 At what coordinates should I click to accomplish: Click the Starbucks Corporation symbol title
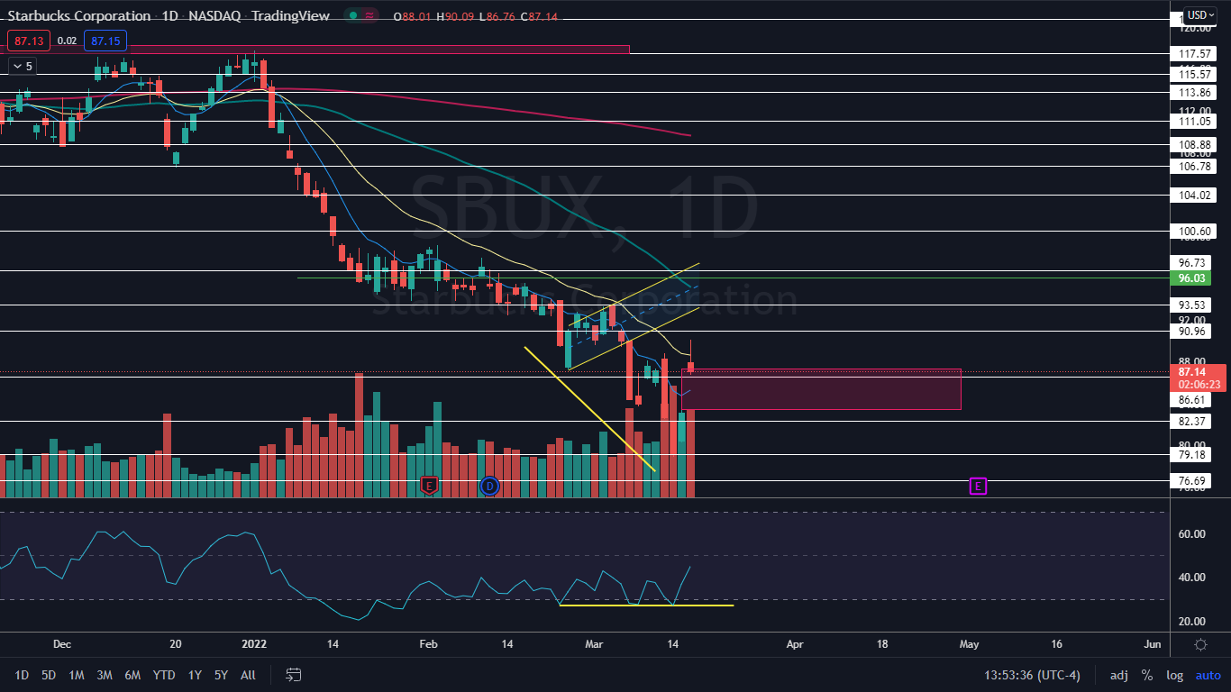(x=79, y=16)
